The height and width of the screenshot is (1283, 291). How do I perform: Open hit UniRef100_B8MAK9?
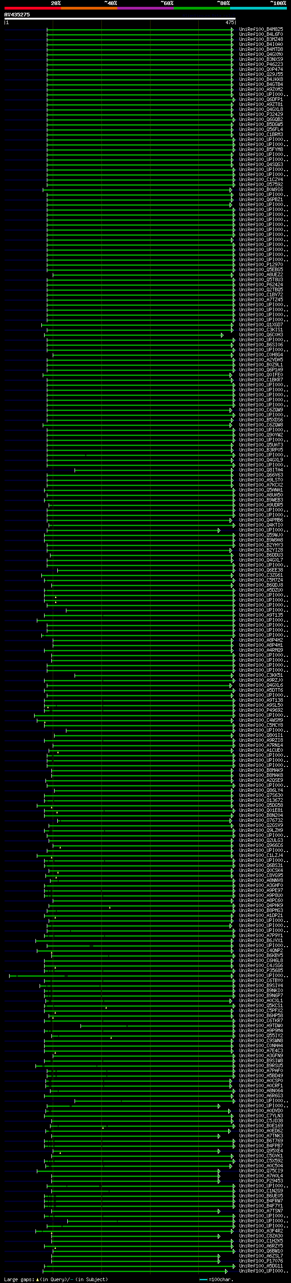[x=261, y=770]
